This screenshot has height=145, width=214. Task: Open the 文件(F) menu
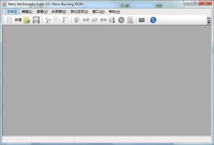tap(12, 11)
